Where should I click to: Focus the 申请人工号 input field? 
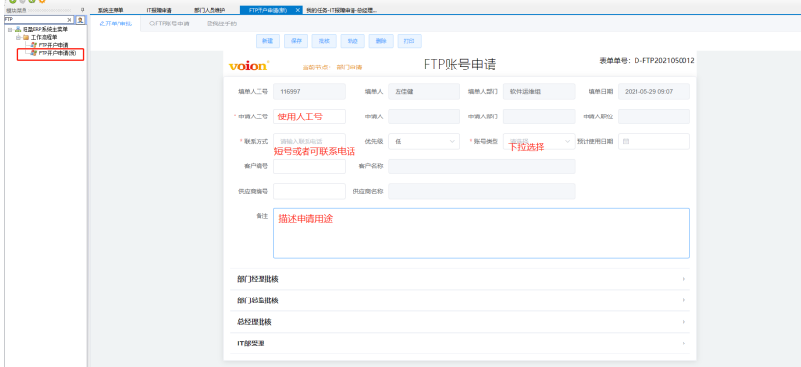click(309, 116)
